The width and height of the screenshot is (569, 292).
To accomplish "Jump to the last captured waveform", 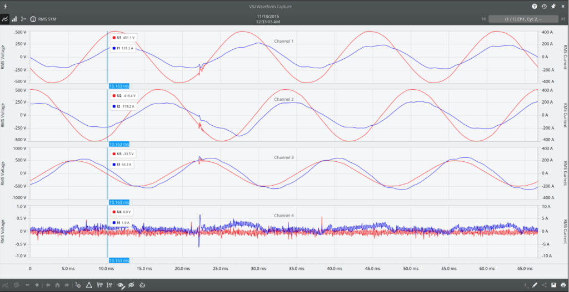I will (563, 19).
